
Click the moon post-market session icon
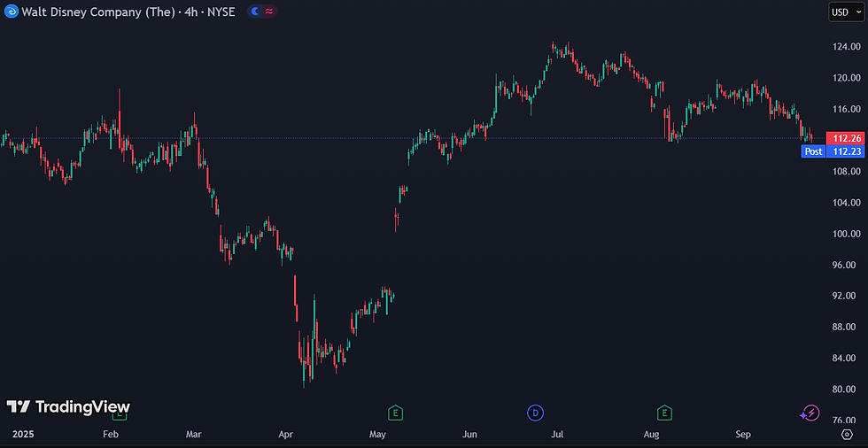point(255,11)
